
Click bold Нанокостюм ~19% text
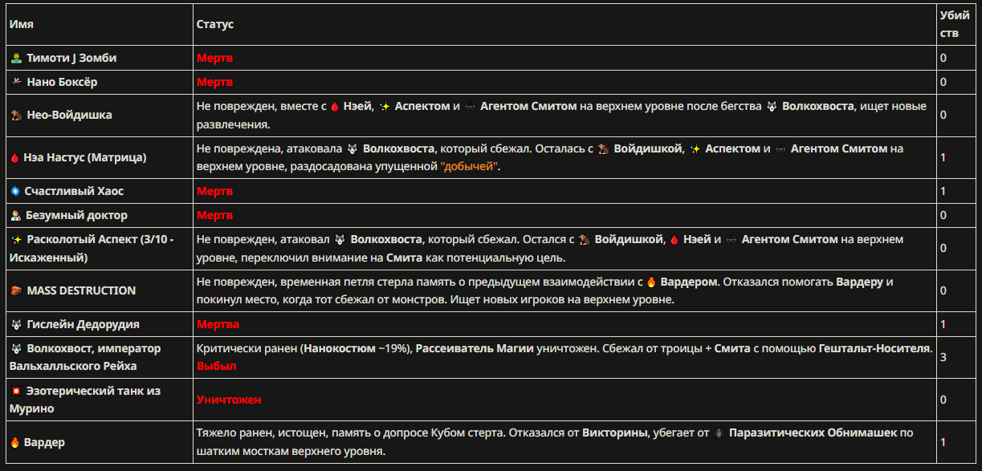point(354,349)
